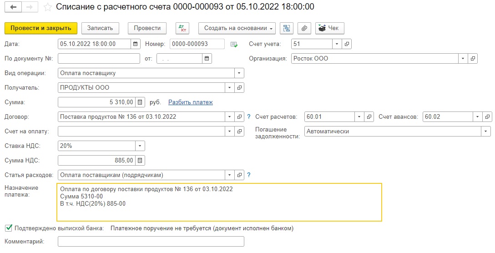Image resolution: width=495 pixels, height=253 pixels.
Task: Expand Счет учета dropdown list
Action: tap(337, 44)
